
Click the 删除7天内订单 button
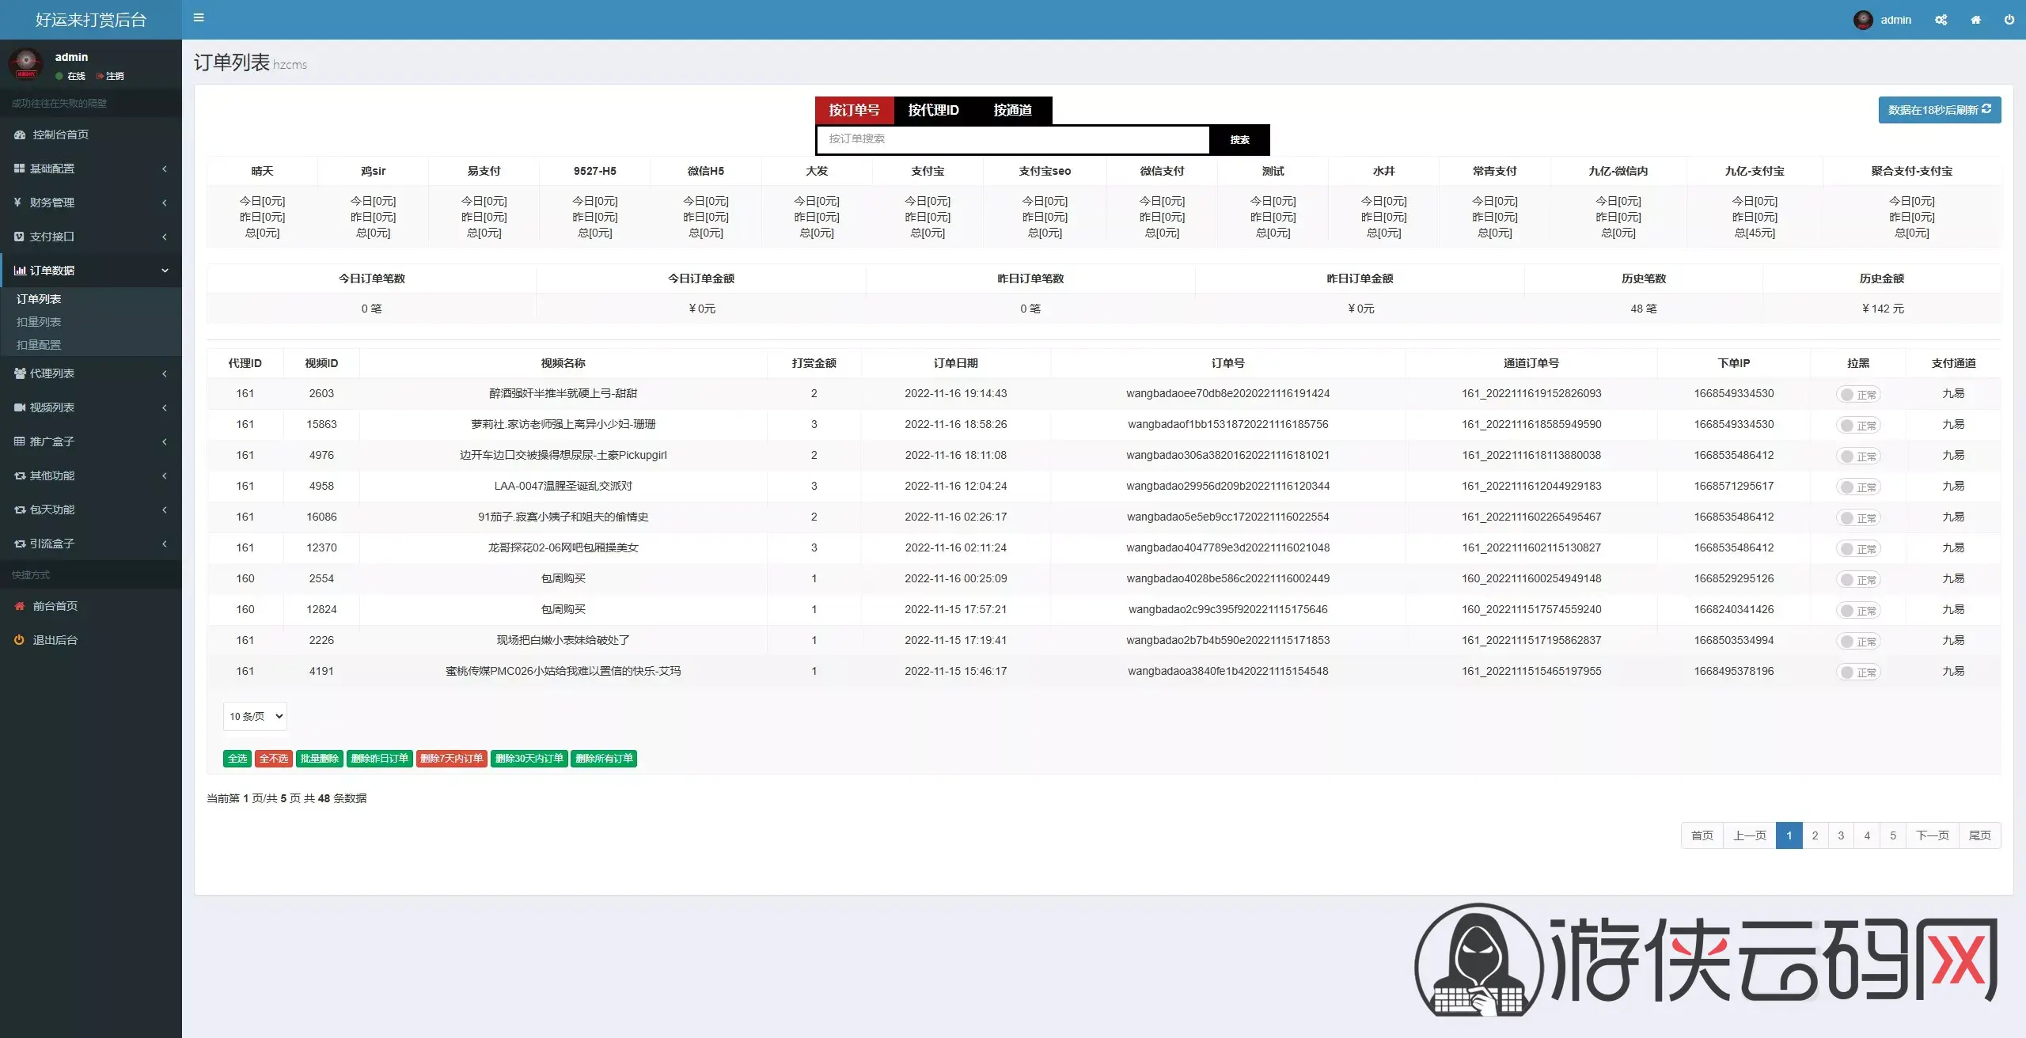pos(451,759)
